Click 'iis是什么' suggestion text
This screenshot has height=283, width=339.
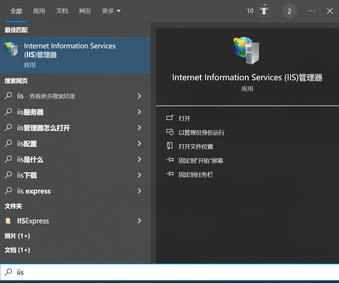pos(30,159)
